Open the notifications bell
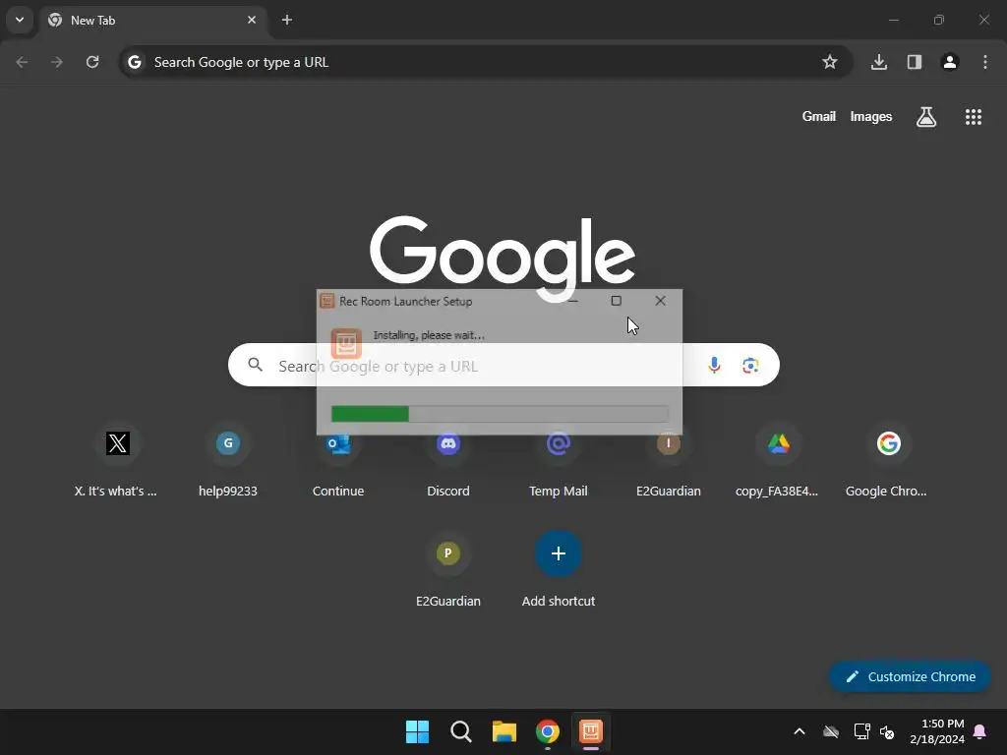The height and width of the screenshot is (755, 1007). 980,731
